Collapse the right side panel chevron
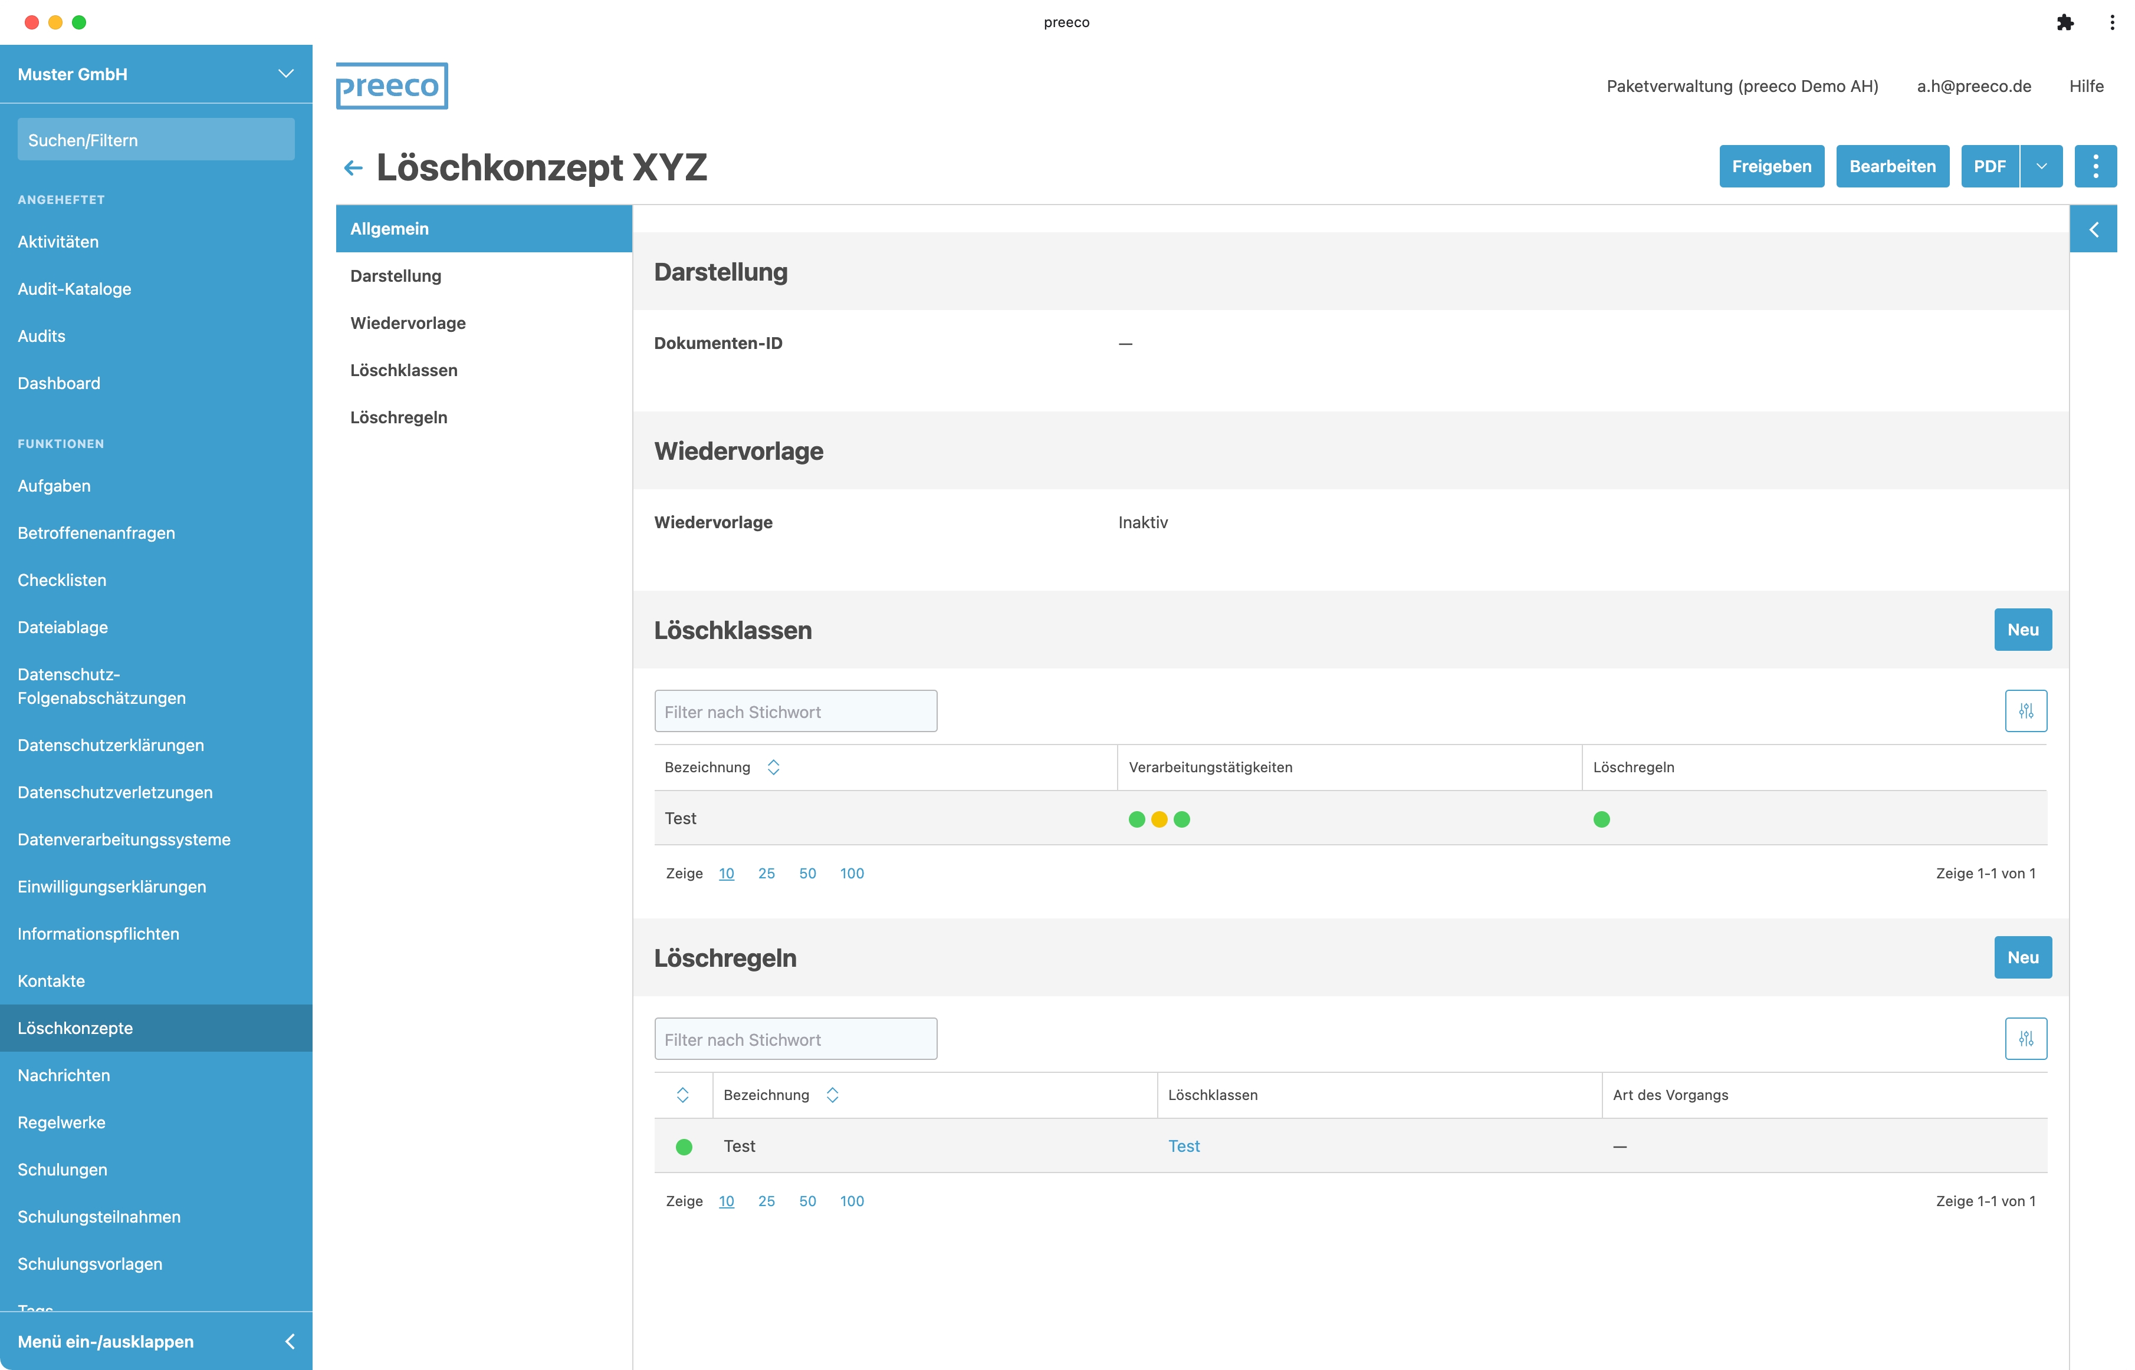The height and width of the screenshot is (1370, 2135). 2093,229
